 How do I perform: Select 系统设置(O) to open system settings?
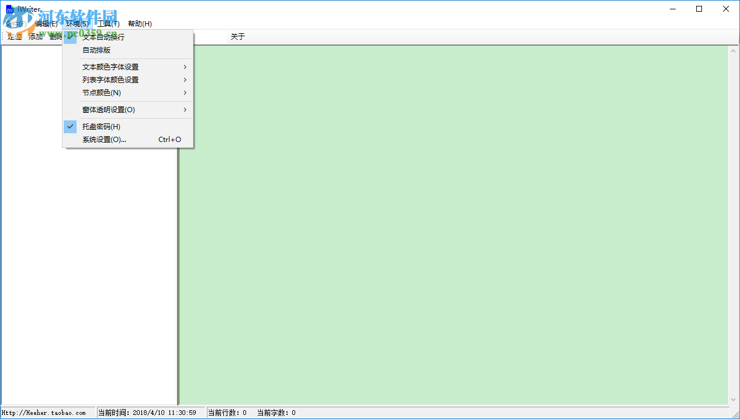104,139
